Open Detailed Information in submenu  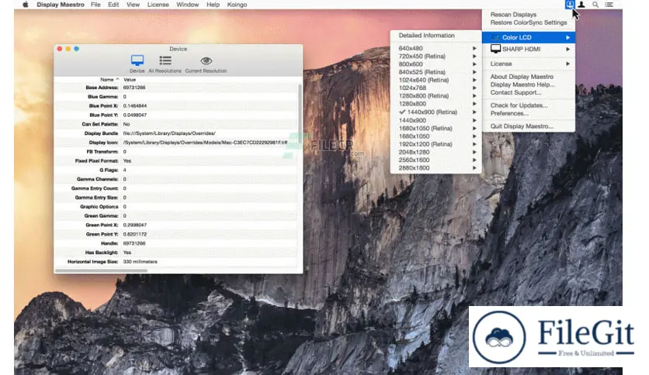[x=427, y=36]
